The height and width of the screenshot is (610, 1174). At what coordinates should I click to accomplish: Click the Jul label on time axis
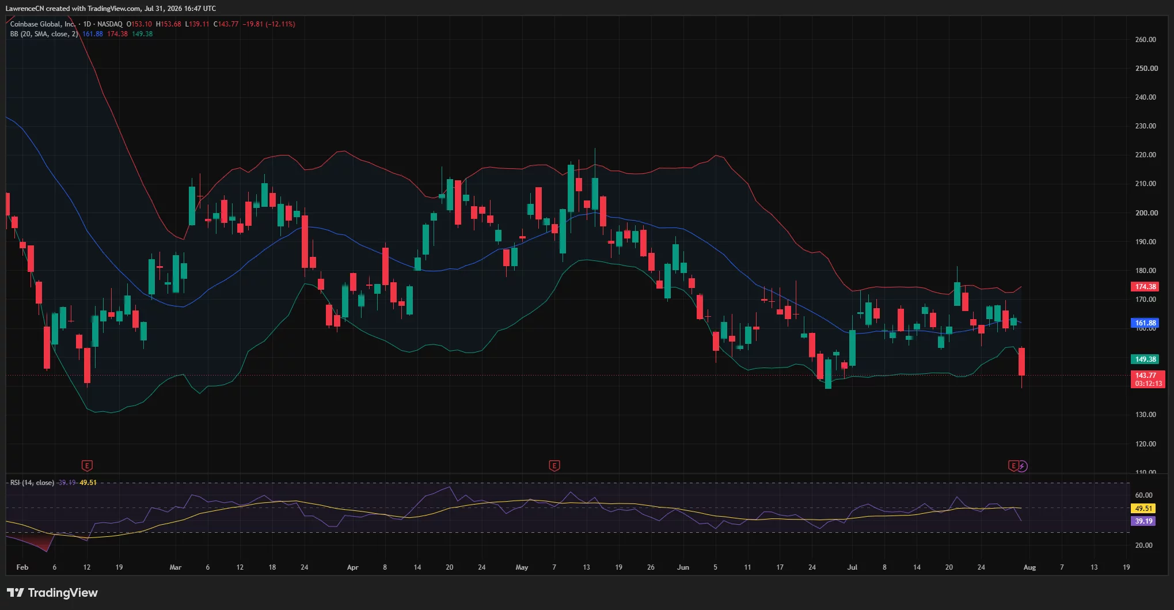852,567
